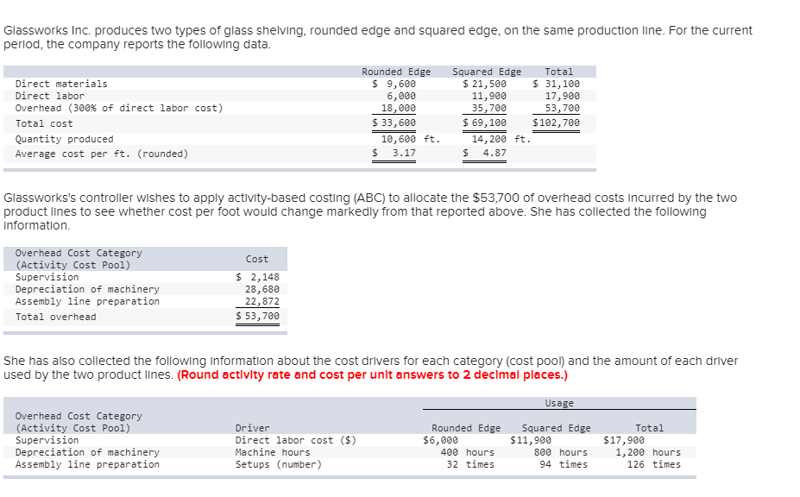Image resolution: width=800 pixels, height=497 pixels.
Task: Click the Driver column header
Action: (252, 428)
